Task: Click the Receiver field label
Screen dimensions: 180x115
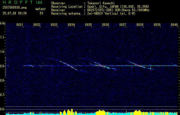Action: pyautogui.click(x=58, y=10)
